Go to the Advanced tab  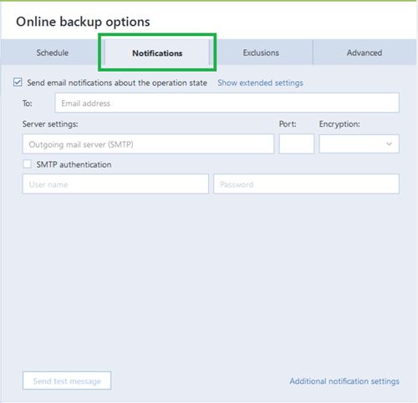364,53
